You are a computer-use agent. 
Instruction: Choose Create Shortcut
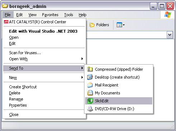click(x=44, y=87)
